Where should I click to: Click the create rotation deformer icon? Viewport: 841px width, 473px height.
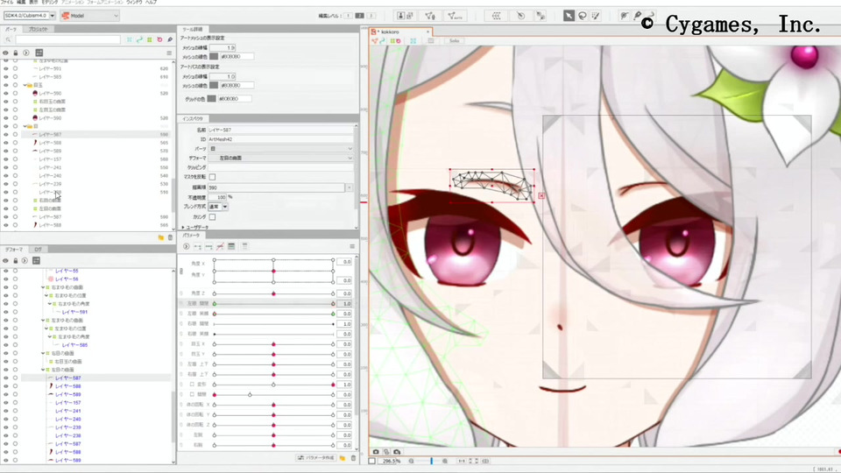pos(520,16)
